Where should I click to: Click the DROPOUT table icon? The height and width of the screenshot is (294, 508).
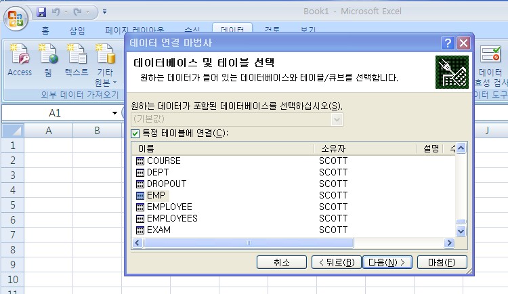point(140,184)
